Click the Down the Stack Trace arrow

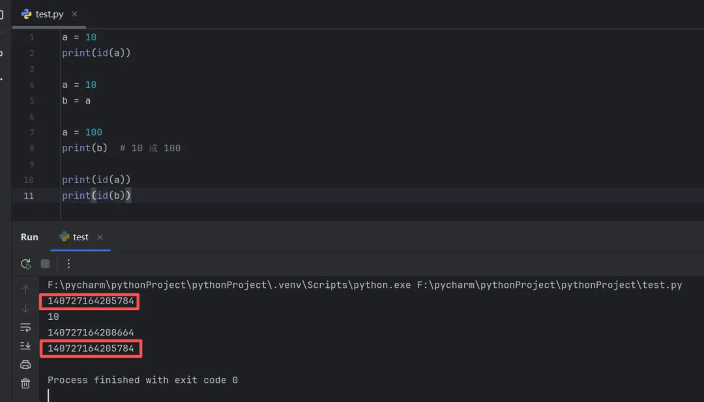point(25,308)
